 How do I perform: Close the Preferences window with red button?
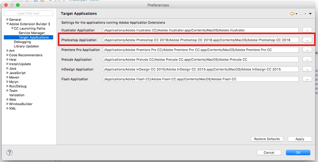point(6,5)
